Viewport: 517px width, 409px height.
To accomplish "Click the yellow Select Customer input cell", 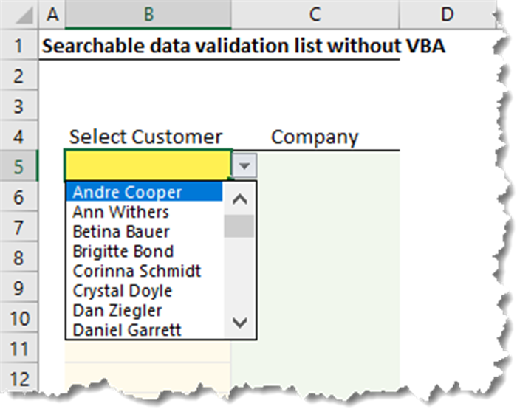I will (148, 166).
